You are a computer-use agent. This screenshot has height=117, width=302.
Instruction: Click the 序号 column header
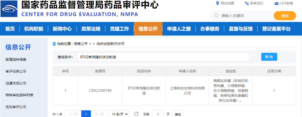(65, 71)
